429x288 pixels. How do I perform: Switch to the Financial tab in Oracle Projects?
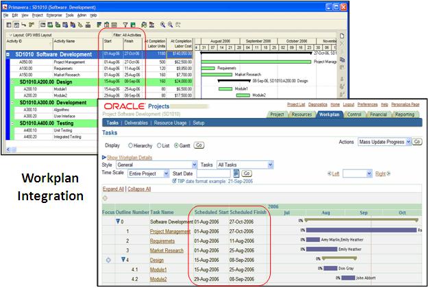click(378, 115)
